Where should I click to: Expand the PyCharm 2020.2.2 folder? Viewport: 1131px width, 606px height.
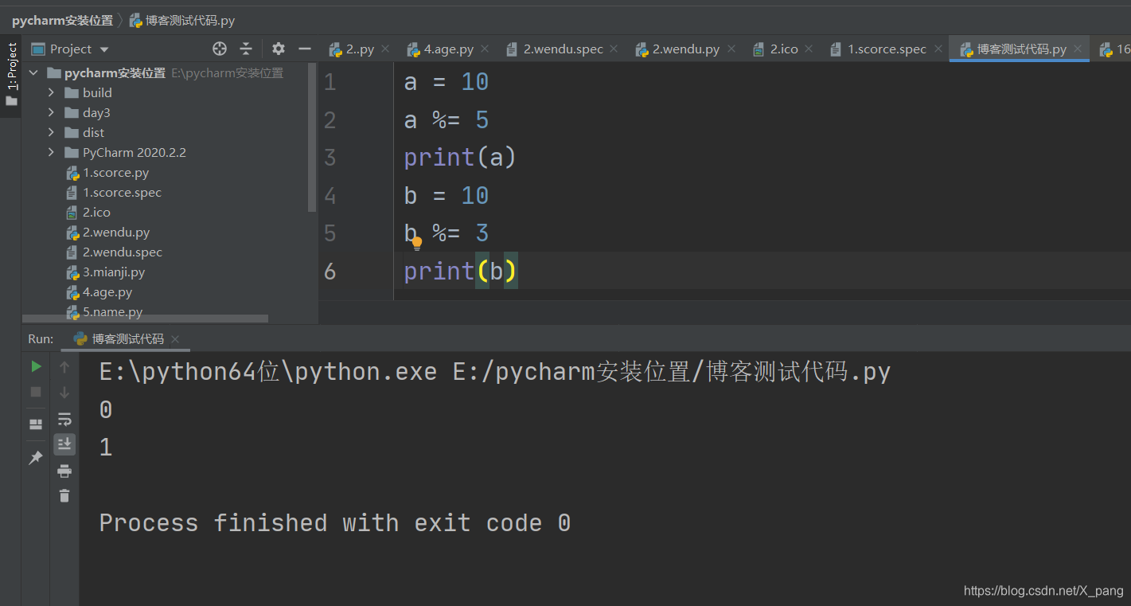(52, 152)
